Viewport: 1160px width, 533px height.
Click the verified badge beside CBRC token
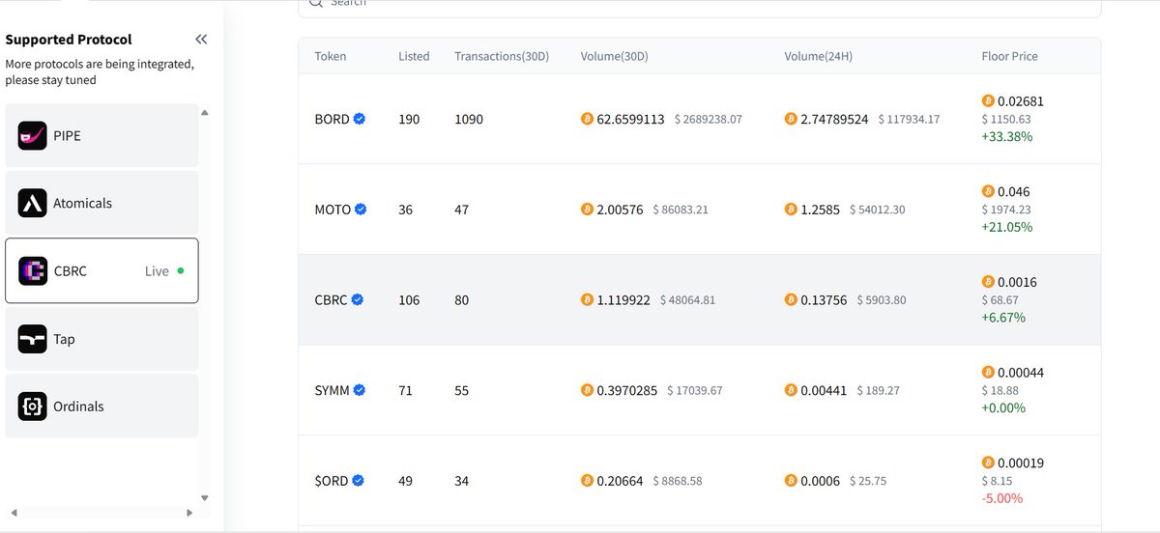[357, 299]
